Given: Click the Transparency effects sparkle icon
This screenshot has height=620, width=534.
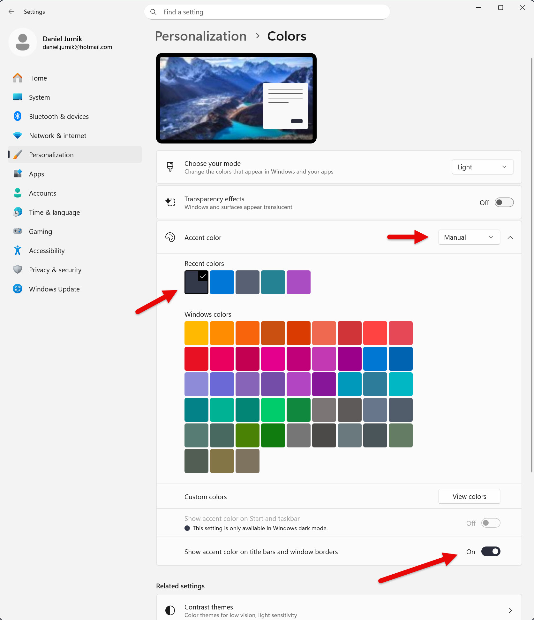Looking at the screenshot, I should 170,202.
